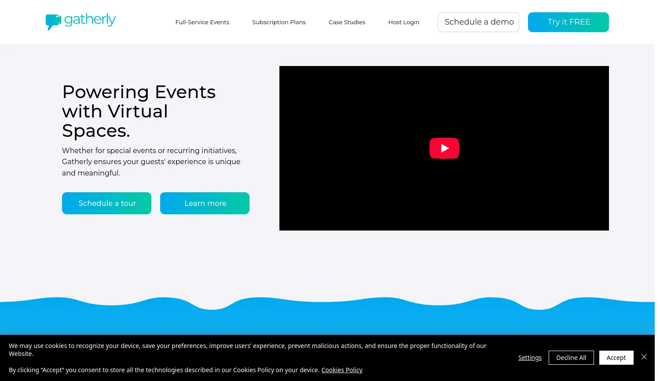Click the Schedule a demo button
Image resolution: width=660 pixels, height=381 pixels.
click(478, 22)
